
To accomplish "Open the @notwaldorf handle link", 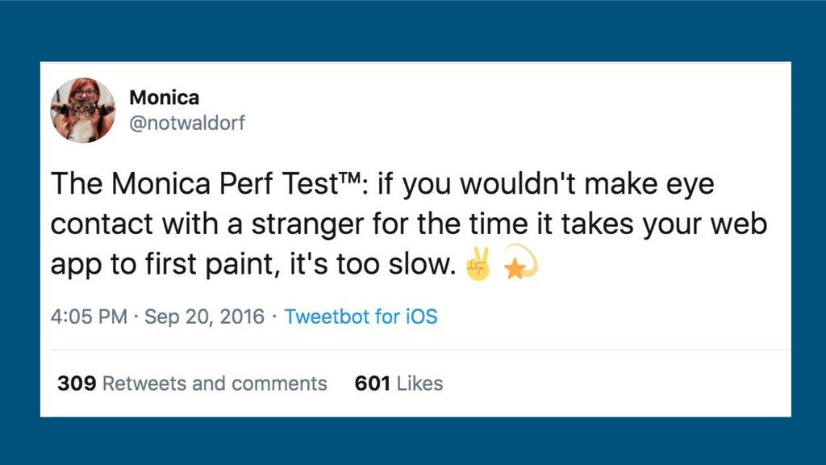I will (187, 123).
